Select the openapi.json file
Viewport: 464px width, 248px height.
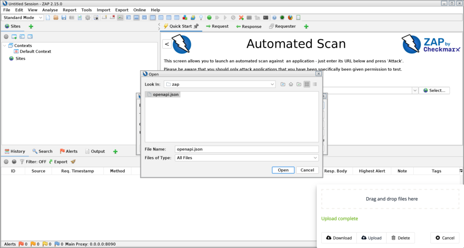click(163, 94)
